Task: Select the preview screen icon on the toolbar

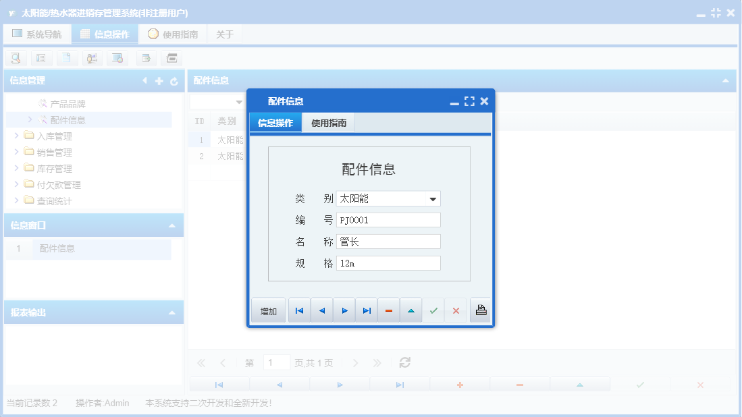Action: [118, 58]
